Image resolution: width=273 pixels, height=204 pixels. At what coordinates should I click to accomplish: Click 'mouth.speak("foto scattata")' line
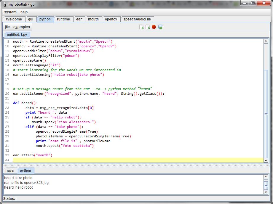[65, 146]
